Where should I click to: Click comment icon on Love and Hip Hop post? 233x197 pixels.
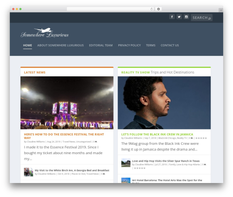click(x=205, y=164)
